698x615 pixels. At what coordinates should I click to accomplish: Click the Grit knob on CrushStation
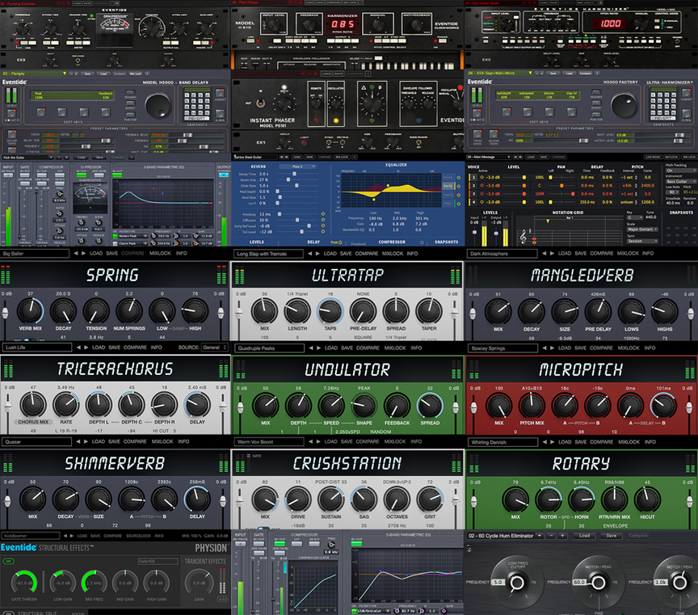(x=428, y=497)
